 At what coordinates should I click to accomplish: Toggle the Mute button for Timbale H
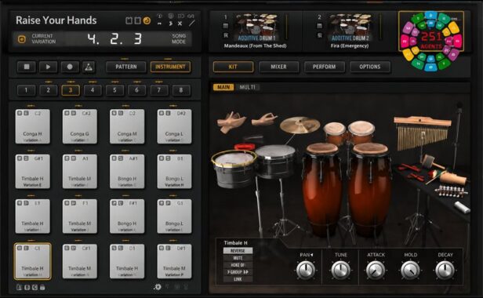(238, 258)
